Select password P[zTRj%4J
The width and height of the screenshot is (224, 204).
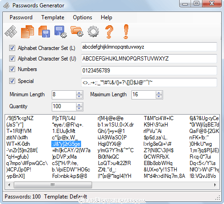64,118
